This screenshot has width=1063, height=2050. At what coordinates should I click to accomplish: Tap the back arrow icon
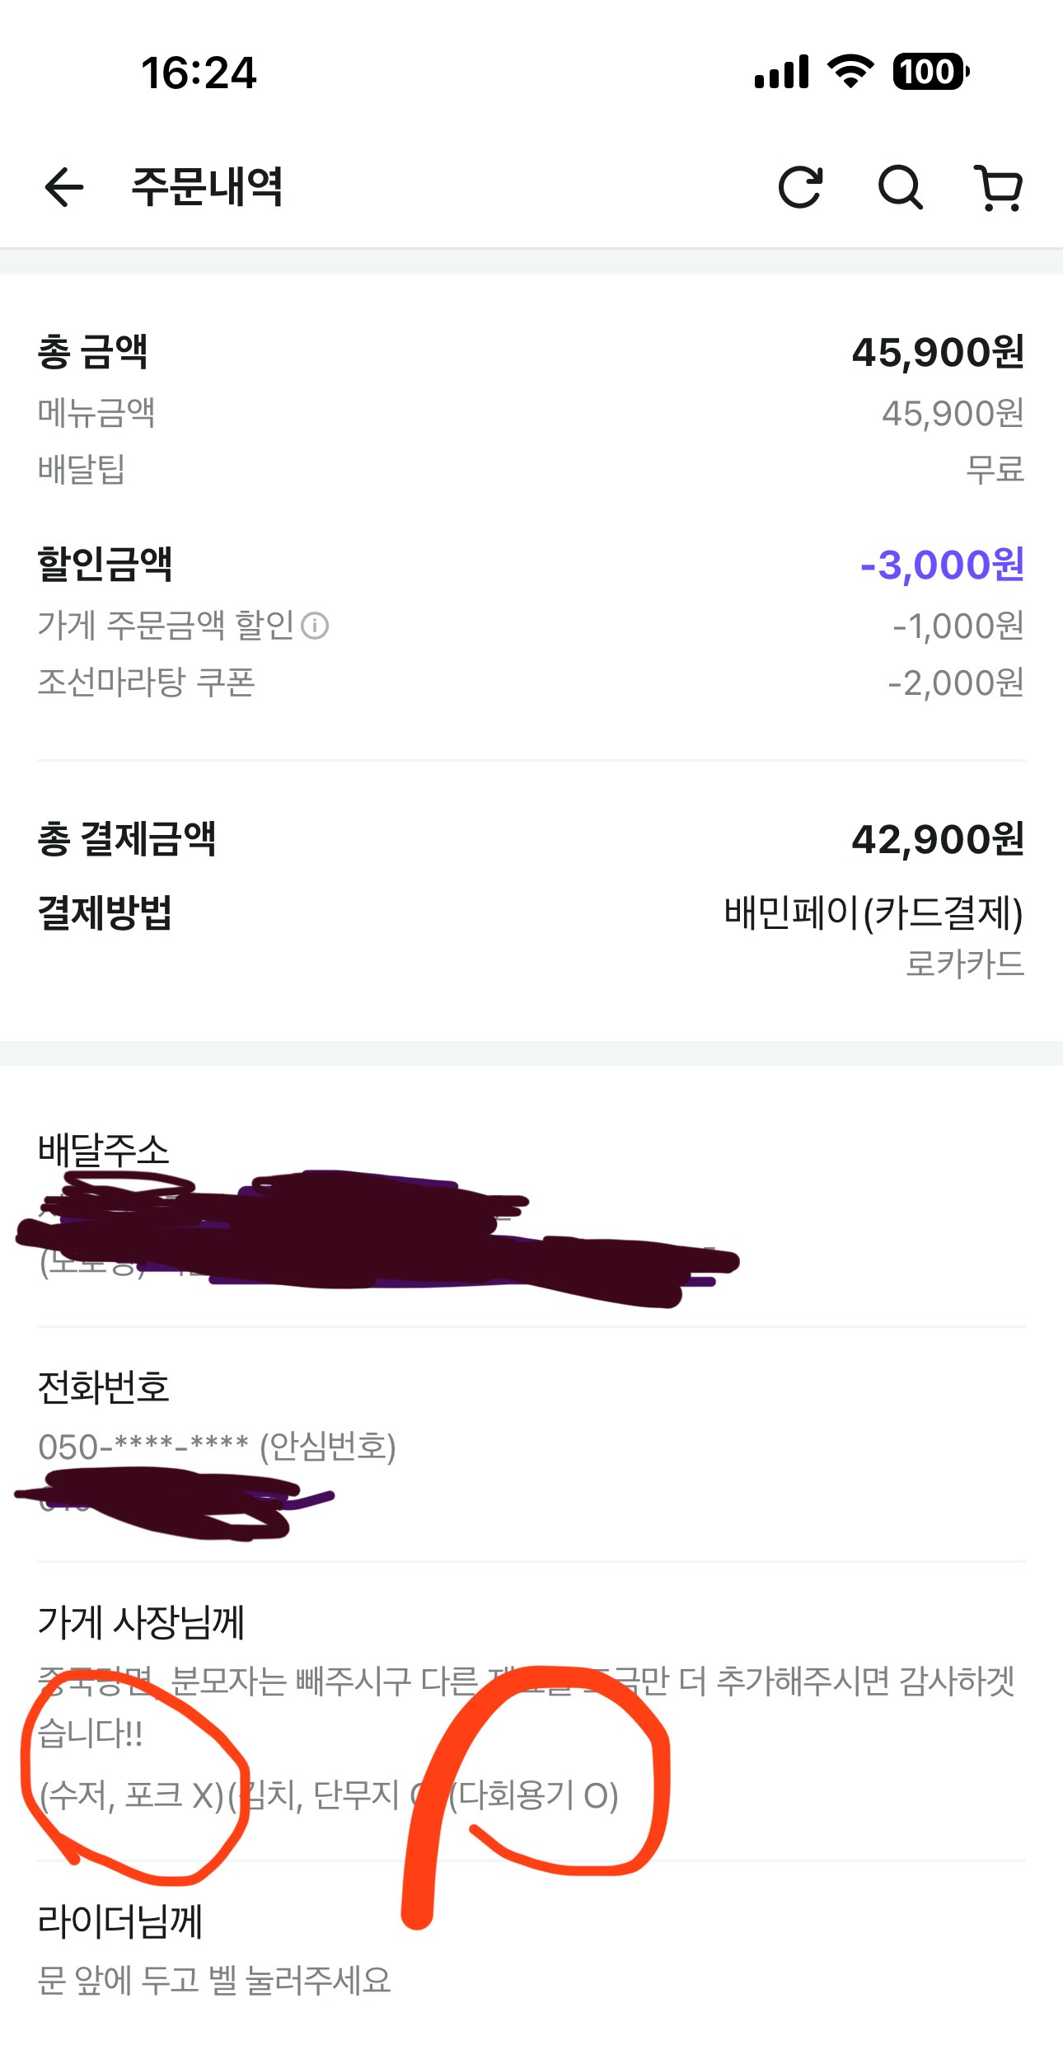pyautogui.click(x=64, y=186)
